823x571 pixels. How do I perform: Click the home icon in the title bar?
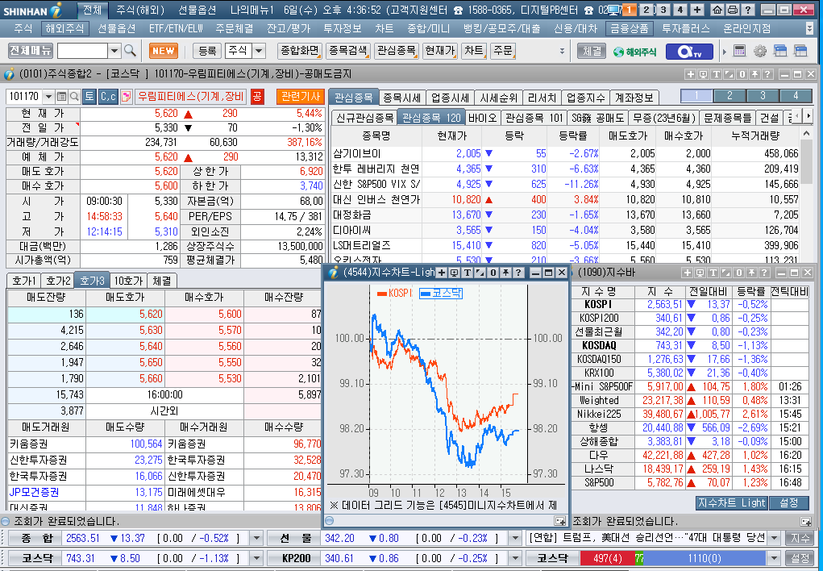coord(717,10)
